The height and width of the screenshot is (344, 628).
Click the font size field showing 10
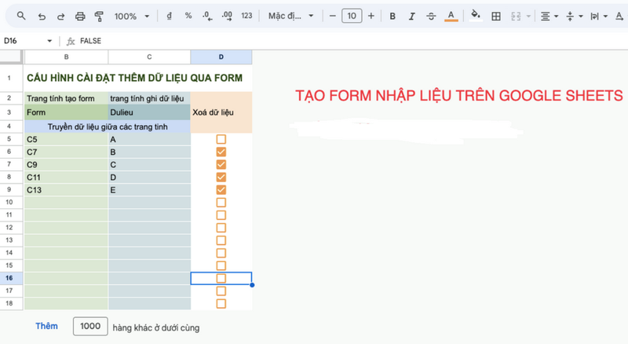click(352, 16)
